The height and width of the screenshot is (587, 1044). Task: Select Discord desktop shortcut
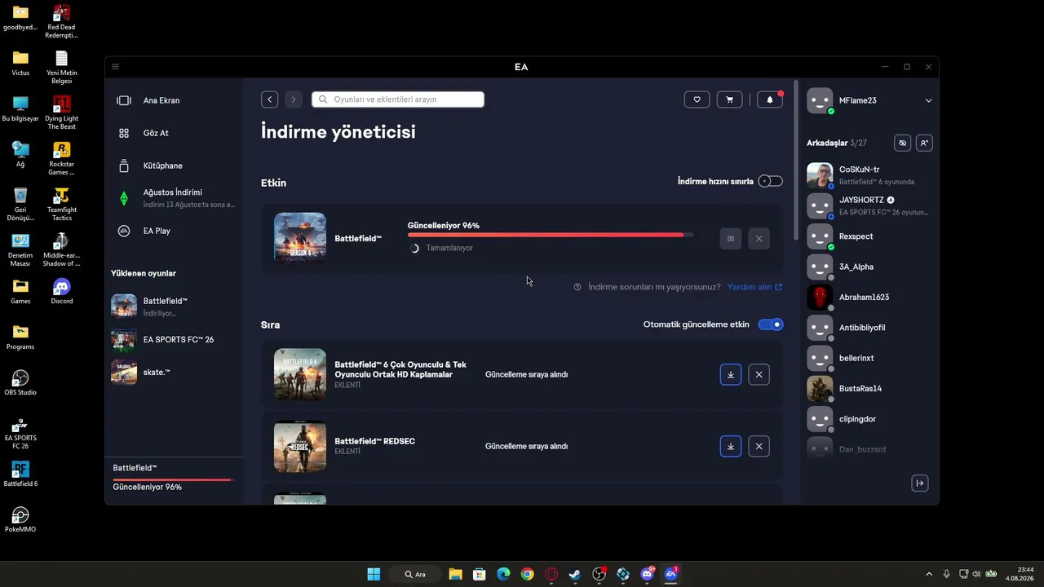click(61, 291)
